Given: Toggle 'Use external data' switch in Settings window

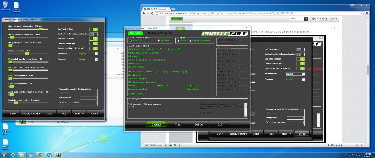Looking at the screenshot, I should tap(93, 48).
